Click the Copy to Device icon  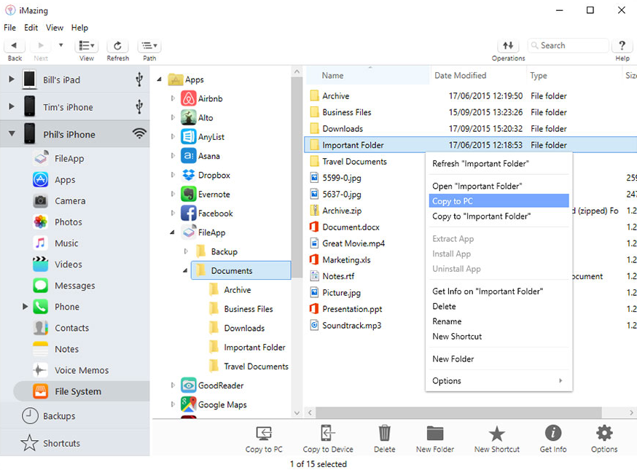point(327,433)
